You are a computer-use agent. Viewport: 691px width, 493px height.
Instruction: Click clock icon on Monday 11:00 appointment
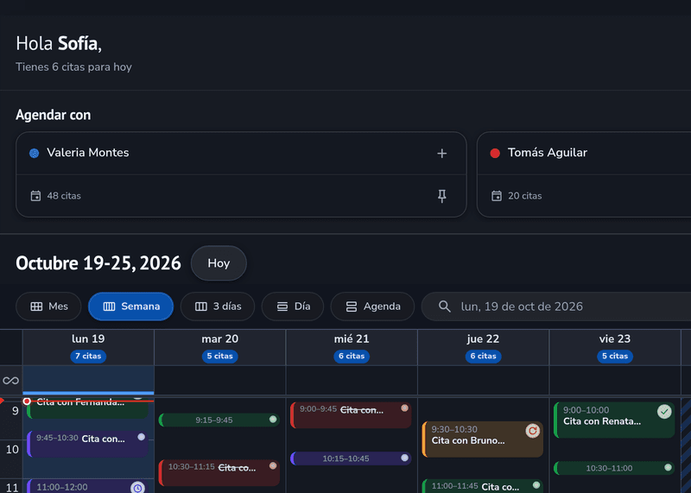[137, 487]
